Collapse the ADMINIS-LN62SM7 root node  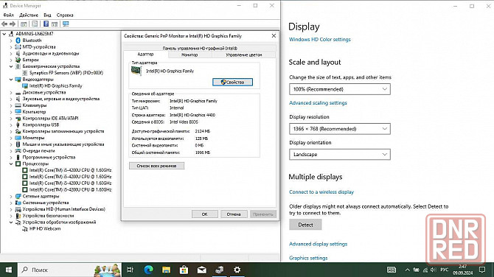coord(4,34)
